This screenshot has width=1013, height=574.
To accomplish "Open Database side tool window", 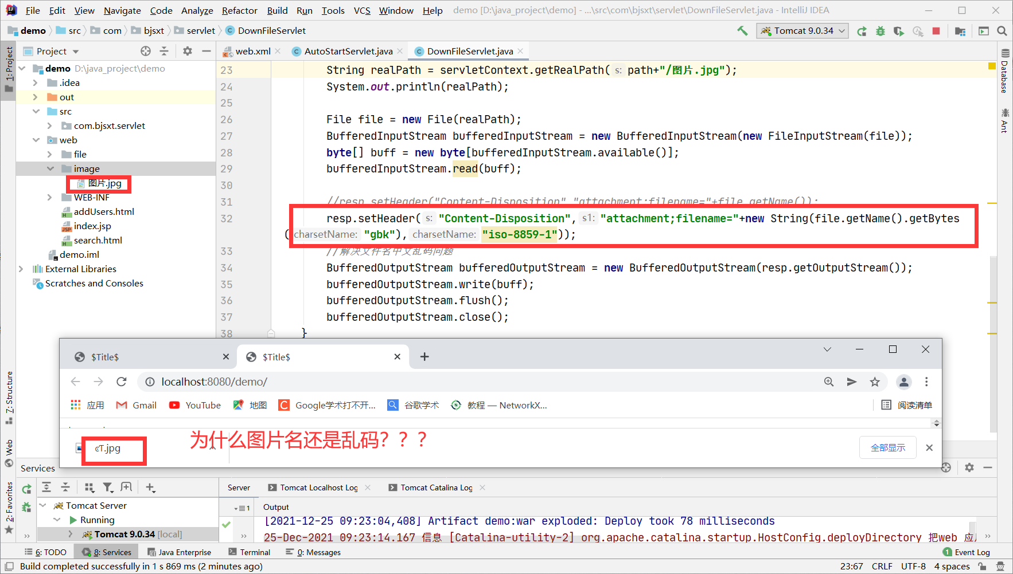I will coord(1005,71).
